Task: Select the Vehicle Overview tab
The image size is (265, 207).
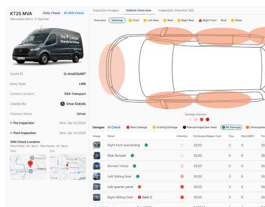Action: (139, 10)
